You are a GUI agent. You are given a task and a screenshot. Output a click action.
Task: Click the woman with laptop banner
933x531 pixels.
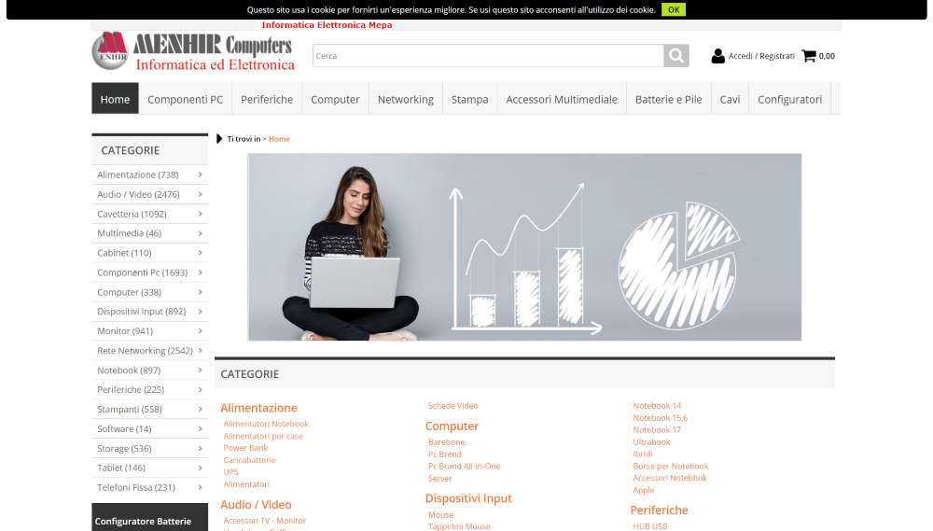tap(524, 247)
